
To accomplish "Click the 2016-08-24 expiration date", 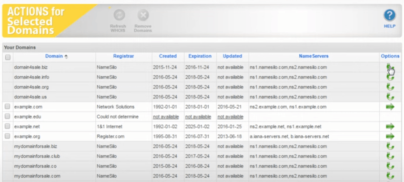I will [x=197, y=166].
